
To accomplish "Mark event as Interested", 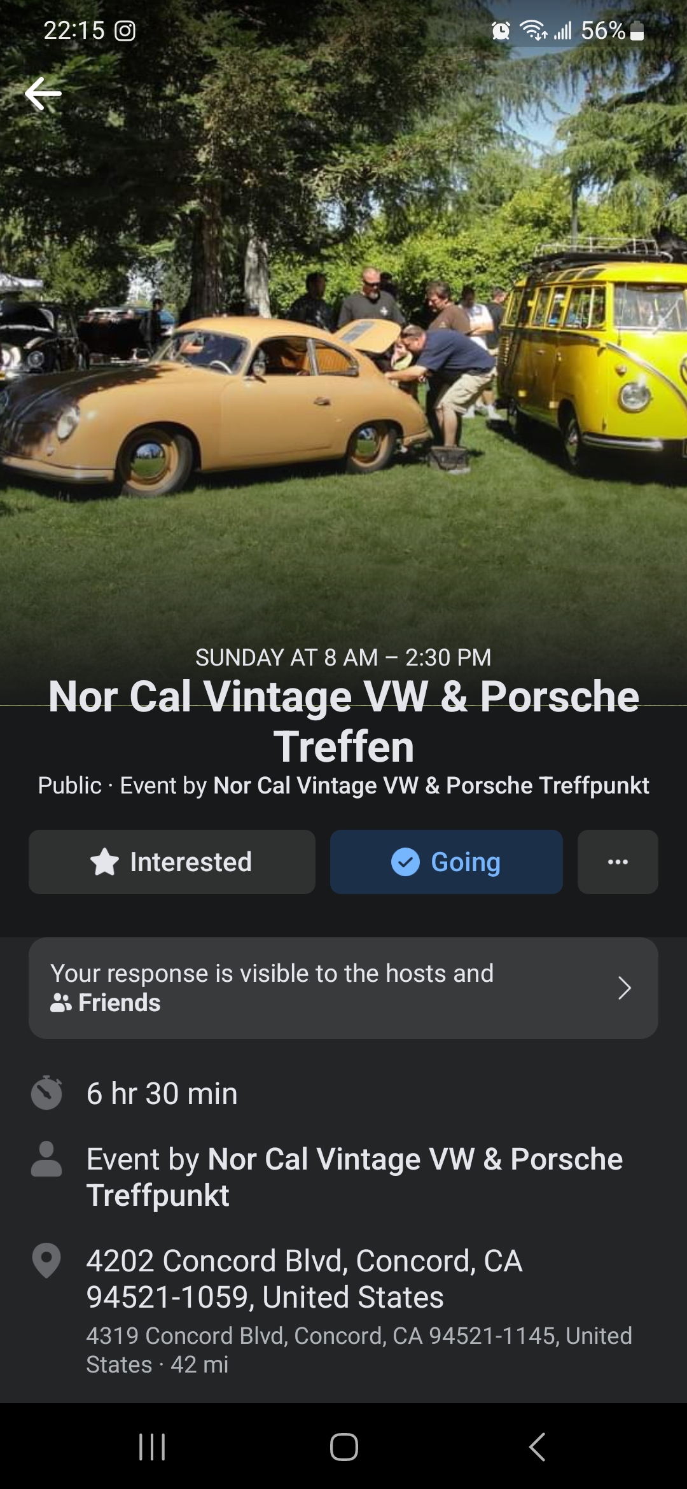I will (172, 862).
